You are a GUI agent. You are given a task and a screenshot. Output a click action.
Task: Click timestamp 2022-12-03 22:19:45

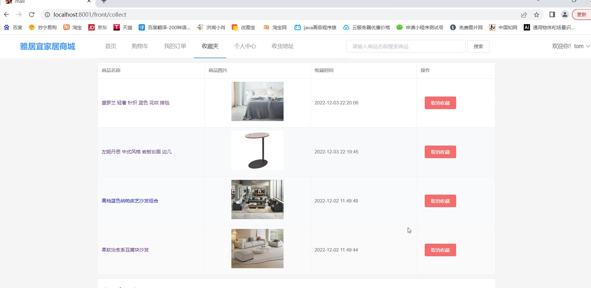tap(336, 152)
